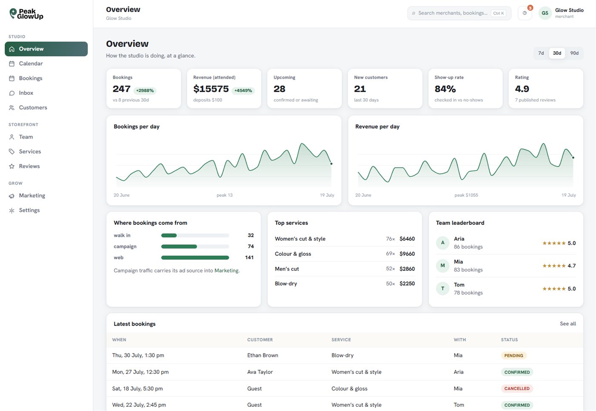This screenshot has width=596, height=411.
Task: Click Ethan Brown customer name
Action: pos(263,356)
